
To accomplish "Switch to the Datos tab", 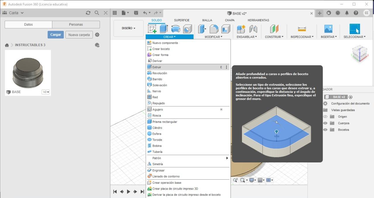I will point(28,24).
